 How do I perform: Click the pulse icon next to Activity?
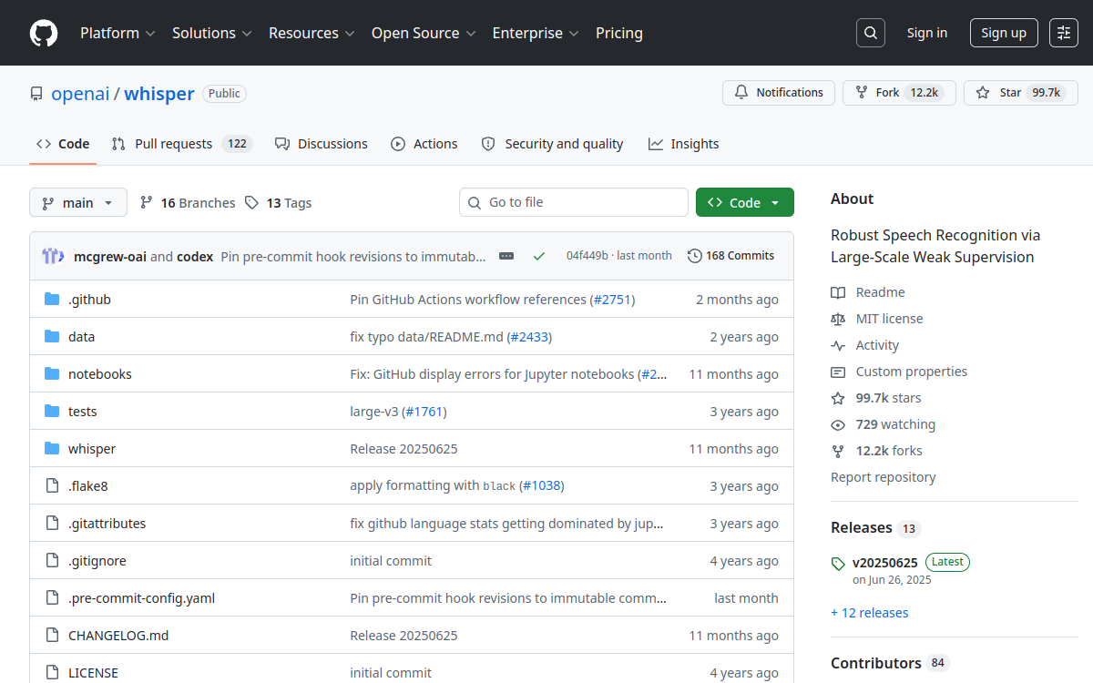(x=838, y=345)
